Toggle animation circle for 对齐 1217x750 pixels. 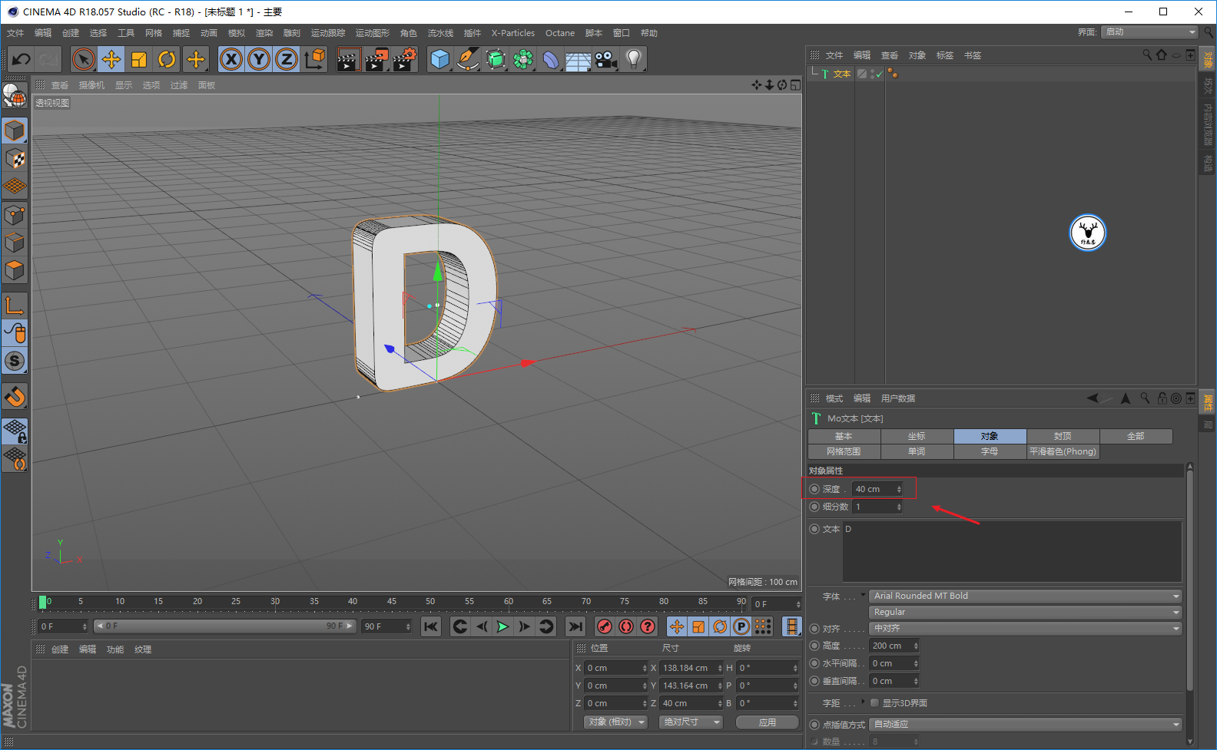tap(814, 629)
